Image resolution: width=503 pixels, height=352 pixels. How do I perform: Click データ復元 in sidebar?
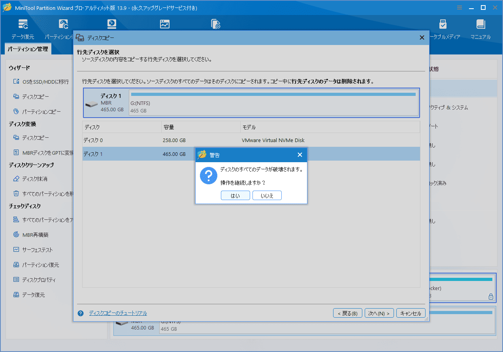point(34,295)
